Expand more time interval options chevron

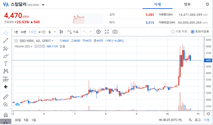coord(55,32)
